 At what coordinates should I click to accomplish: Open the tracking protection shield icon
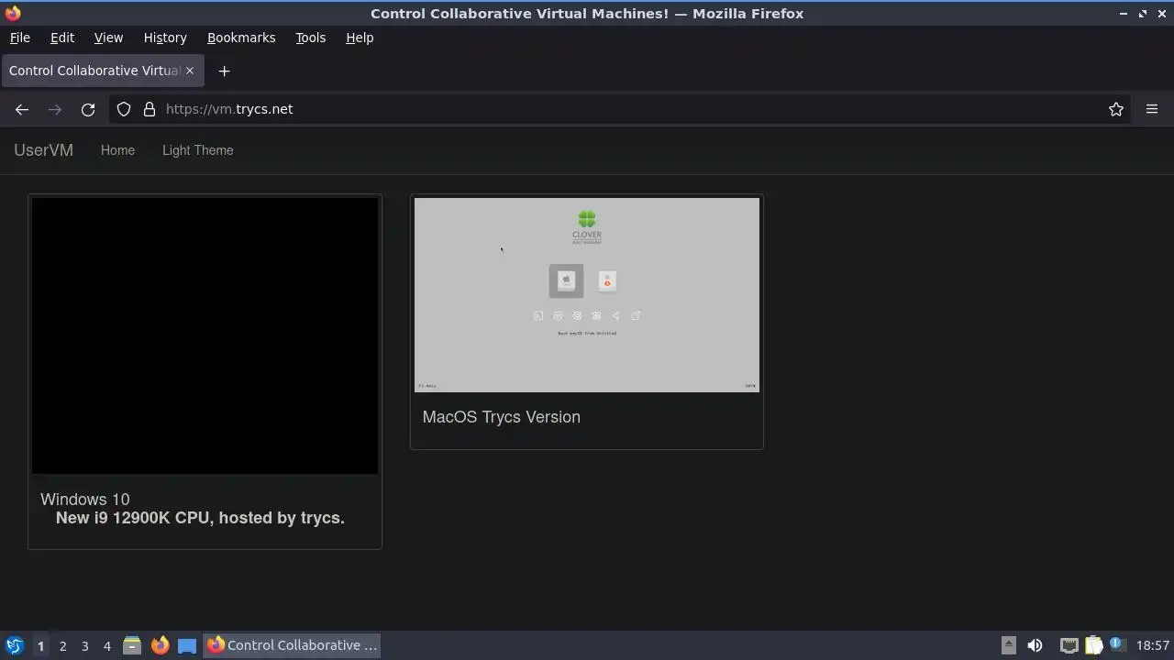tap(124, 109)
